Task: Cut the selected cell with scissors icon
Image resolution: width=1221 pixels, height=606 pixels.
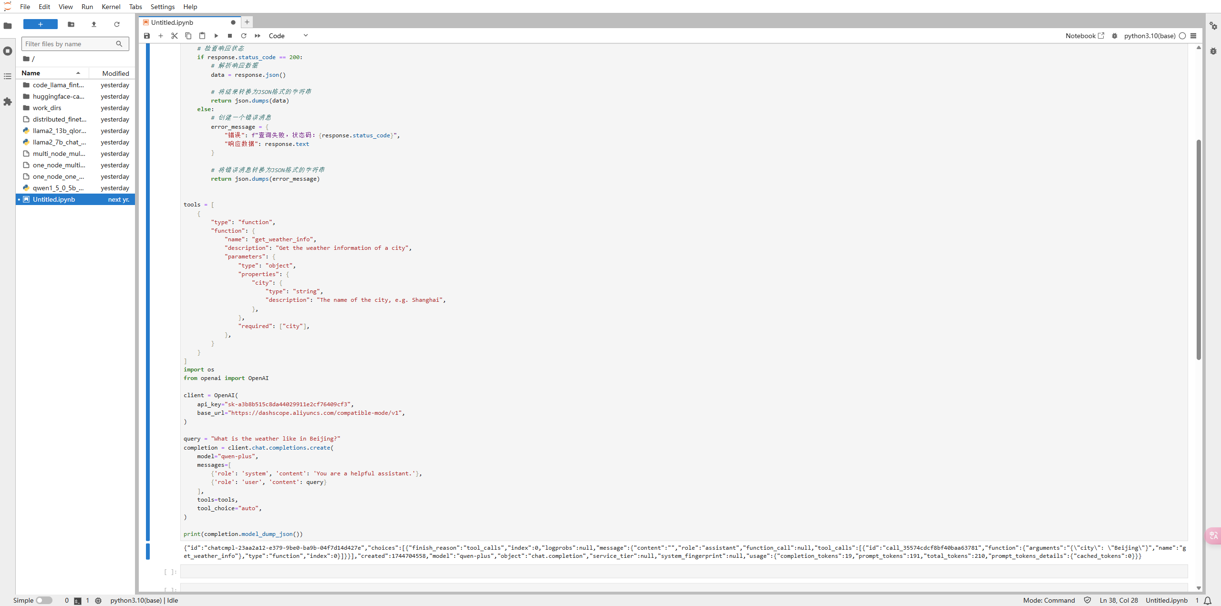Action: [175, 36]
